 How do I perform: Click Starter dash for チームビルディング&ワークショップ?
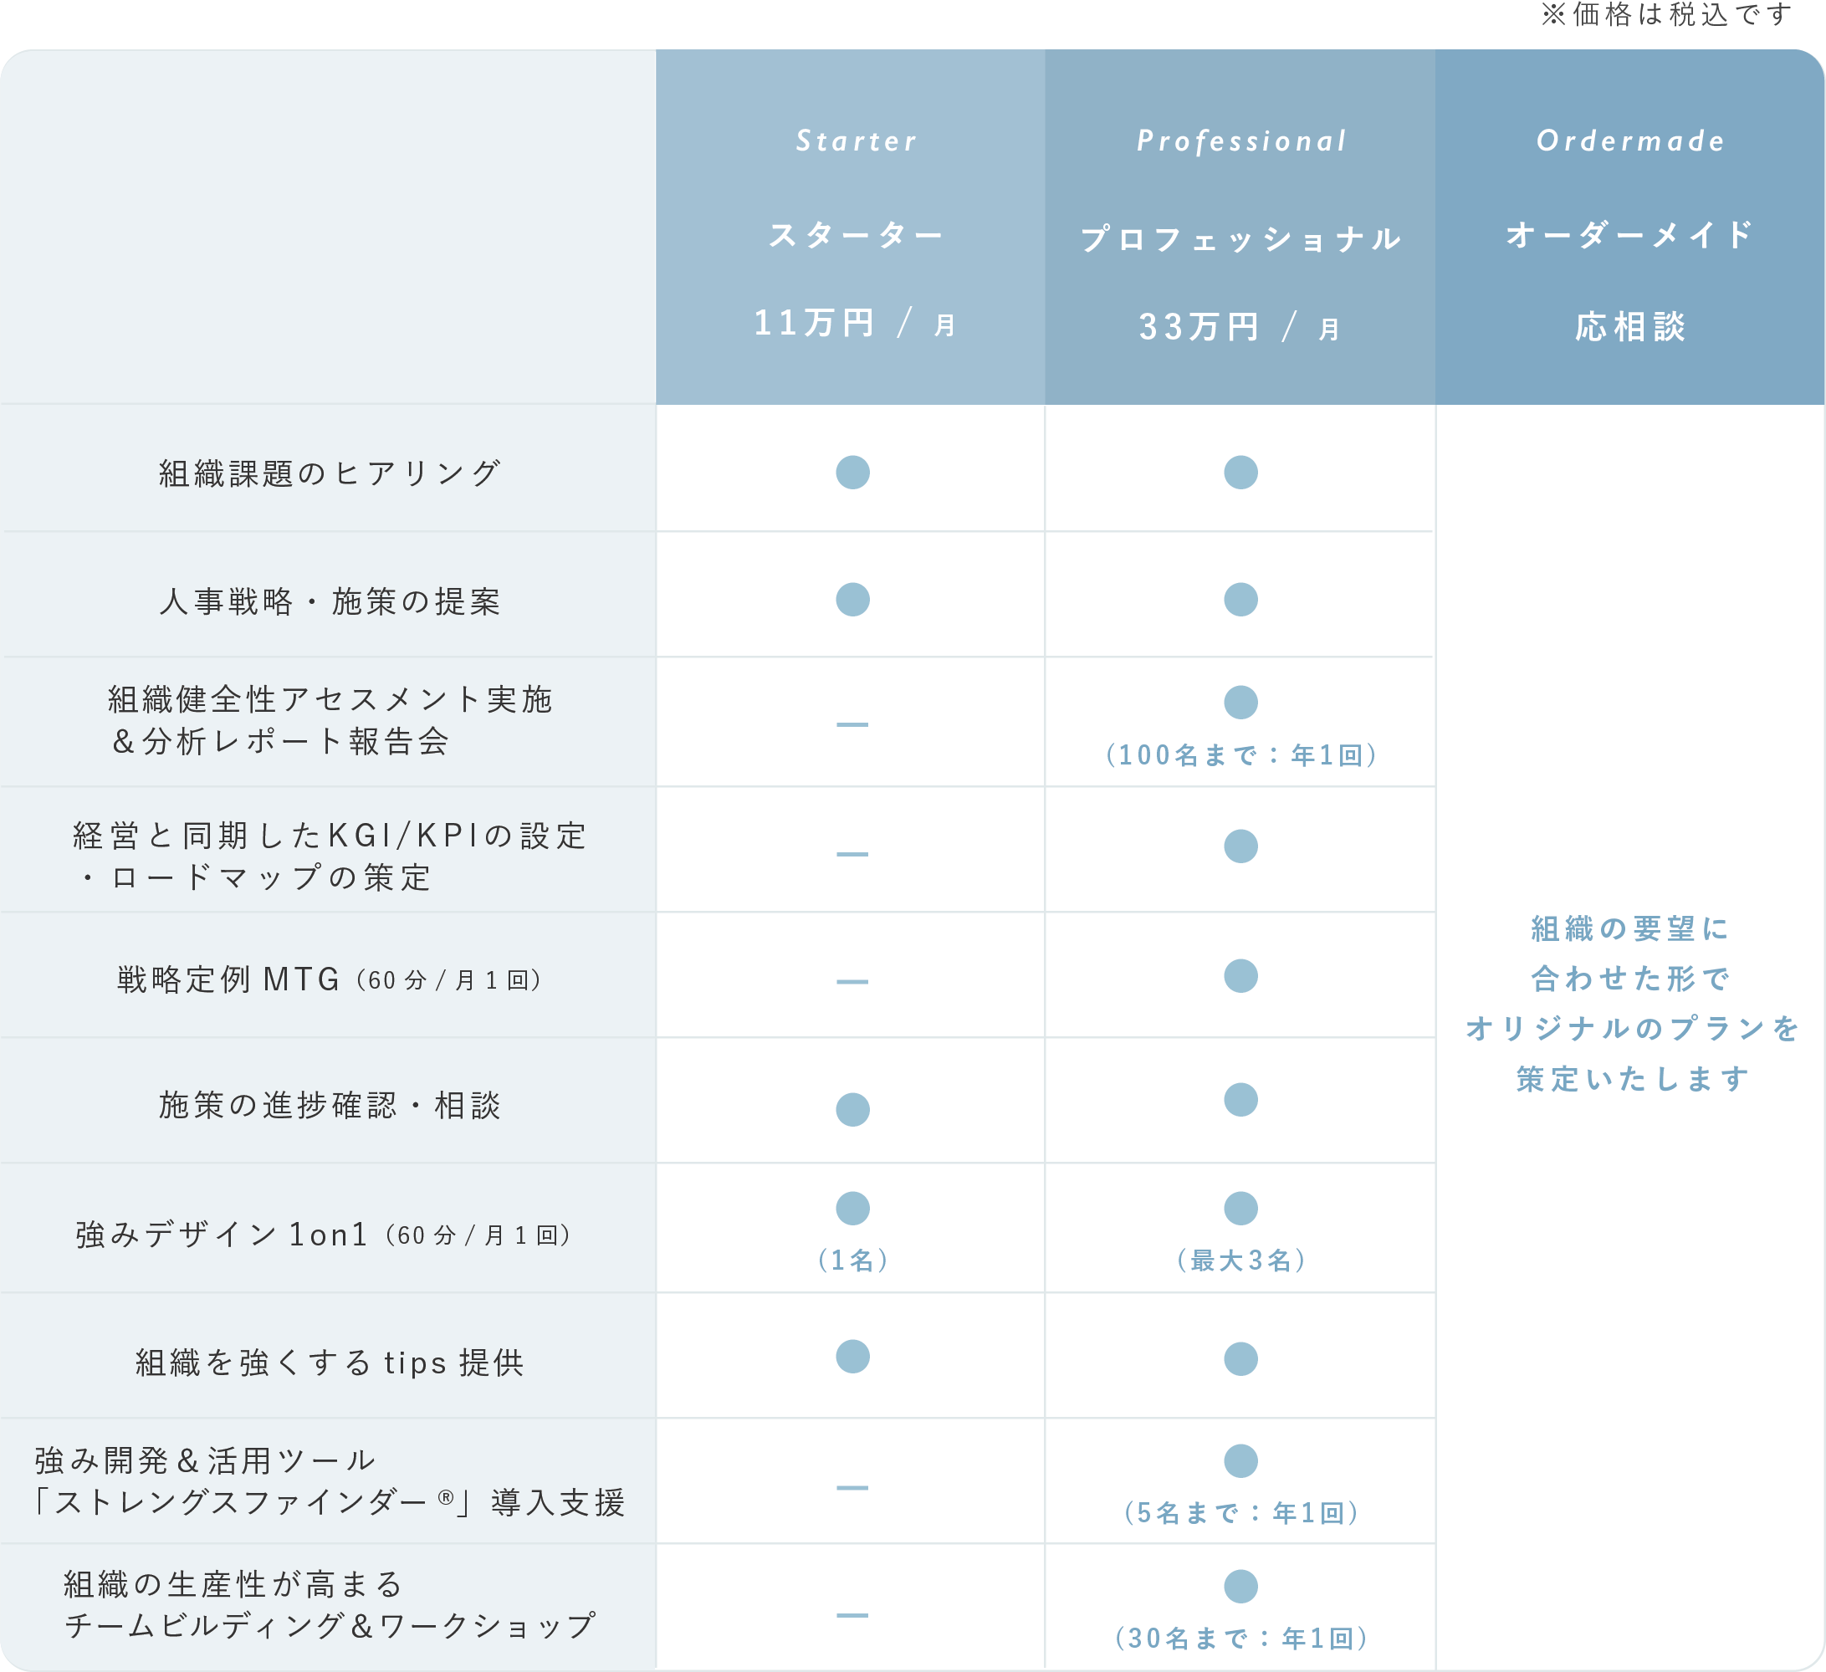pos(852,1615)
